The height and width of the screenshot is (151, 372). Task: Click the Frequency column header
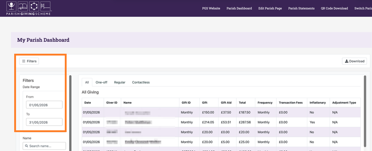pos(265,103)
